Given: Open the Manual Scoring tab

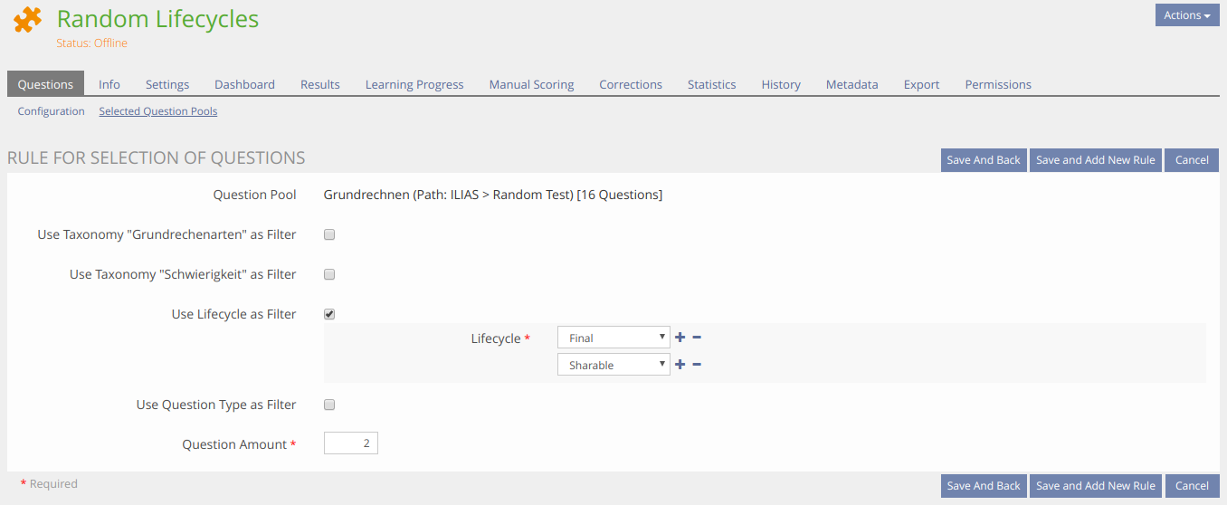Looking at the screenshot, I should (531, 84).
